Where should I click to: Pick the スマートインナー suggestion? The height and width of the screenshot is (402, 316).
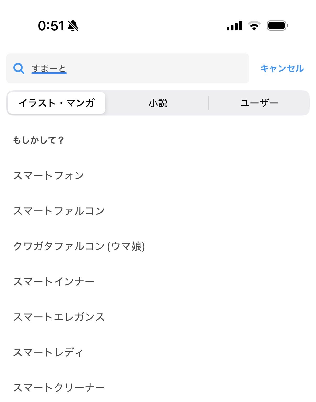pos(54,282)
